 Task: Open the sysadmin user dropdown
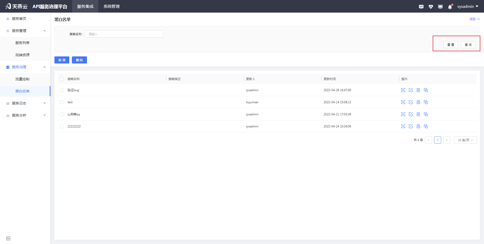(x=468, y=7)
